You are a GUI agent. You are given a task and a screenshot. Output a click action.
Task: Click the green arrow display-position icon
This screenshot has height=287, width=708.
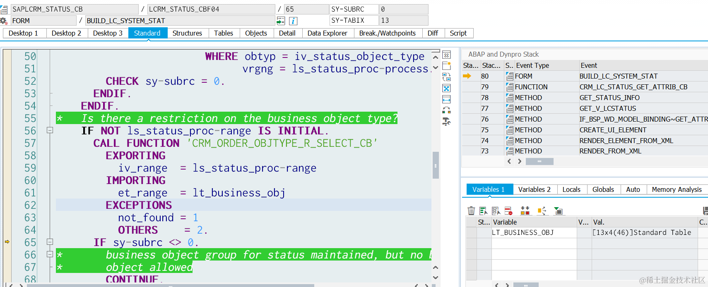(x=281, y=21)
